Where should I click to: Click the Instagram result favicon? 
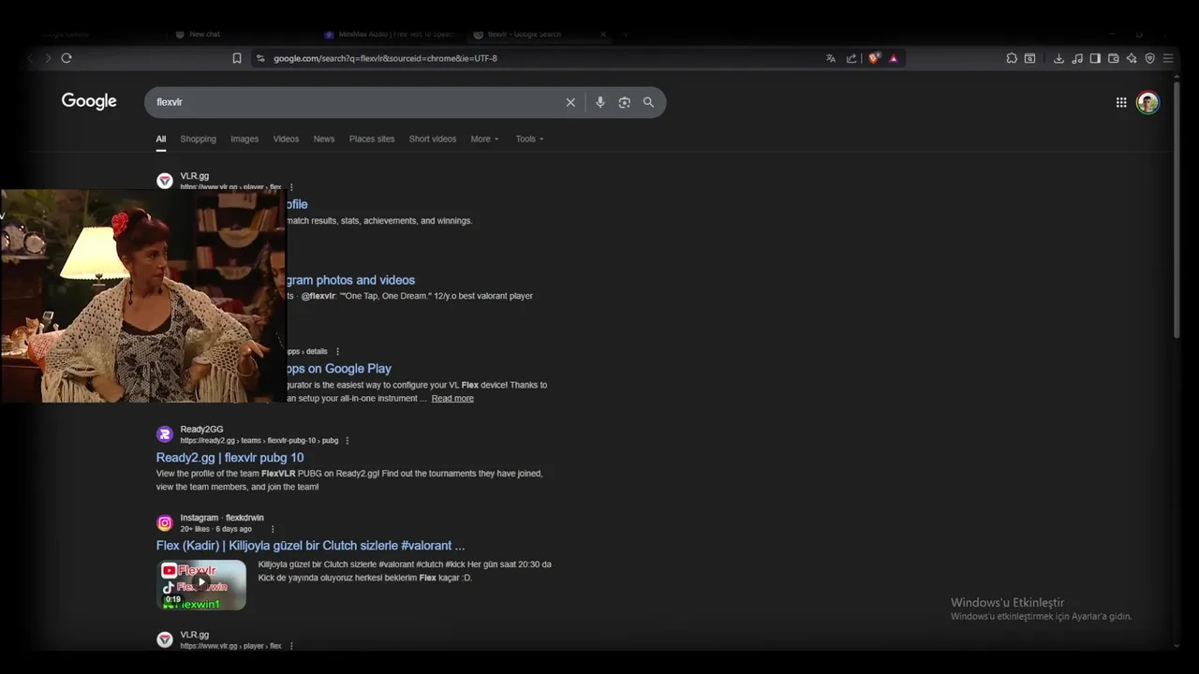tap(165, 523)
